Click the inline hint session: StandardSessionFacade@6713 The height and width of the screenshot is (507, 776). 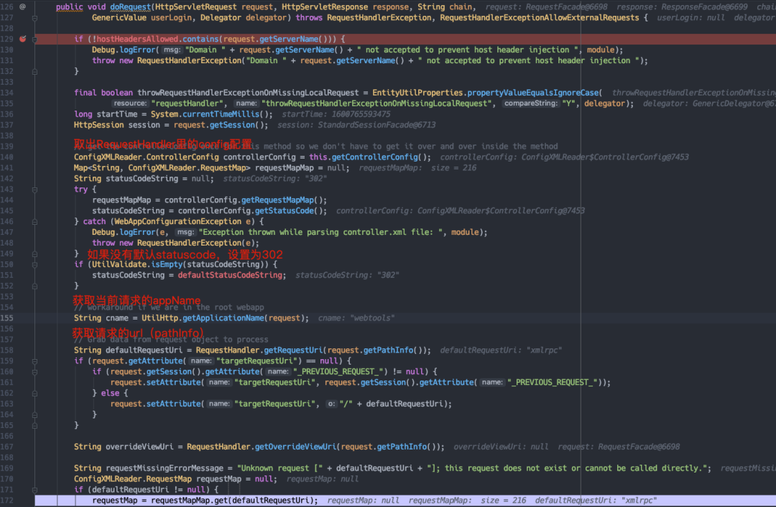pyautogui.click(x=356, y=125)
